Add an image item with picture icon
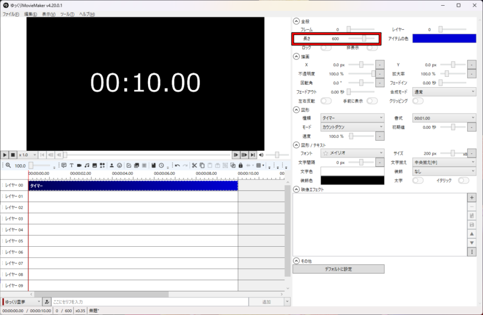This screenshot has height=315, width=483. coord(94,165)
